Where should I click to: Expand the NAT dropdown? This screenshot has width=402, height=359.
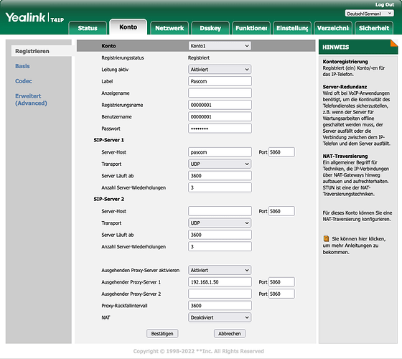tap(220, 317)
